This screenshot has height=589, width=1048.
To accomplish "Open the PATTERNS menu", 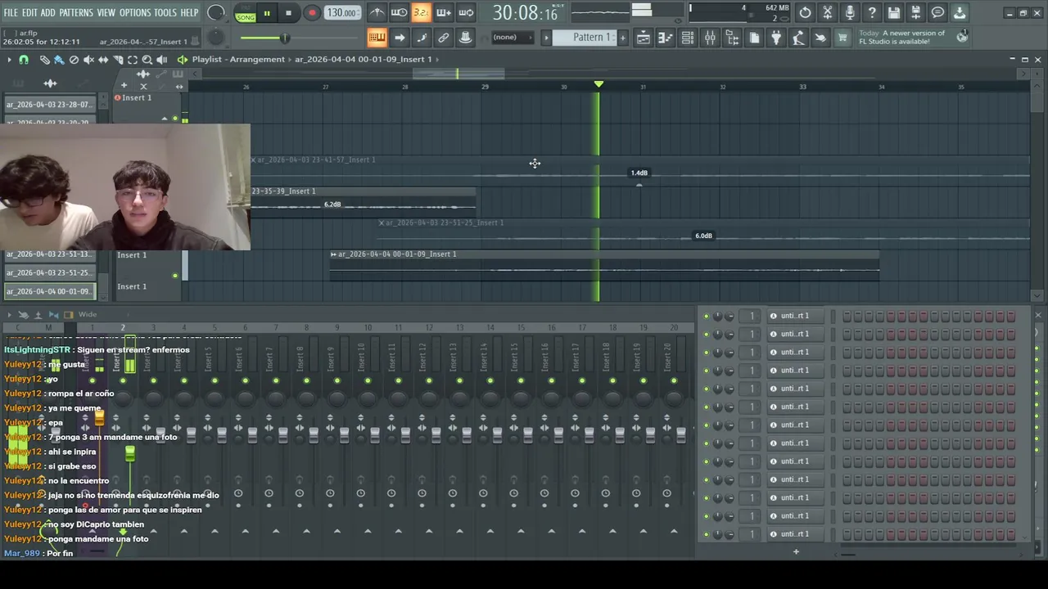I will click(x=76, y=12).
